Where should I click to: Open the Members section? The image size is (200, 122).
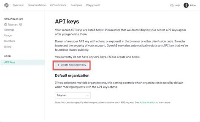click(x=10, y=41)
